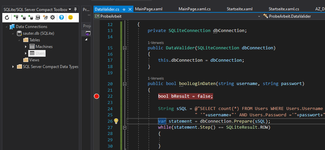Click add-database icon next to the SQL editor icon

[31, 17]
